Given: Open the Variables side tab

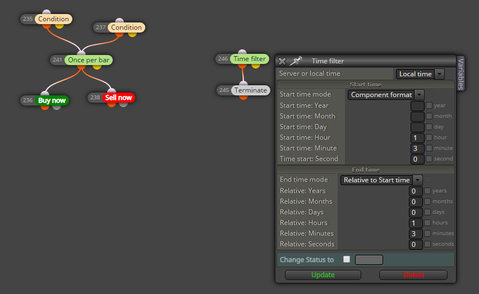Looking at the screenshot, I should click(x=460, y=73).
